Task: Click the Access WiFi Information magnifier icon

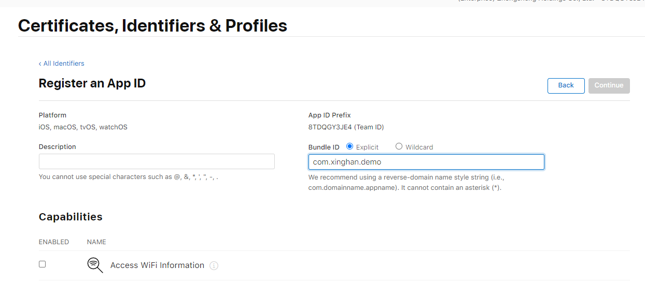Action: (94, 265)
